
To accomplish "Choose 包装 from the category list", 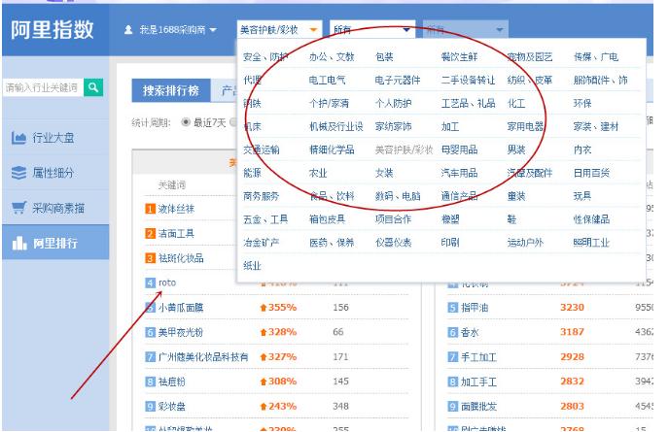I will (384, 57).
